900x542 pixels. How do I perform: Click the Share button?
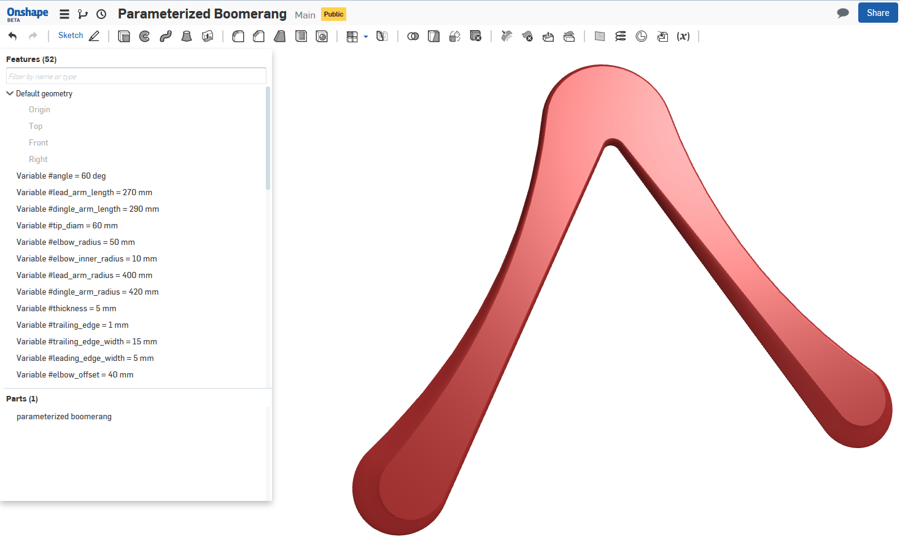[878, 13]
